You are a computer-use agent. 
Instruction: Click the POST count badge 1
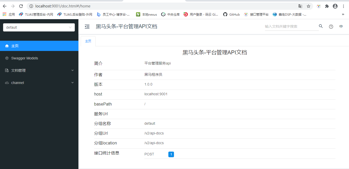pyautogui.click(x=171, y=154)
